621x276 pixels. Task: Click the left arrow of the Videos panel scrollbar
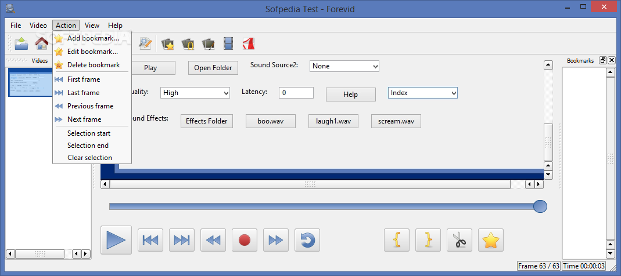[x=10, y=253]
